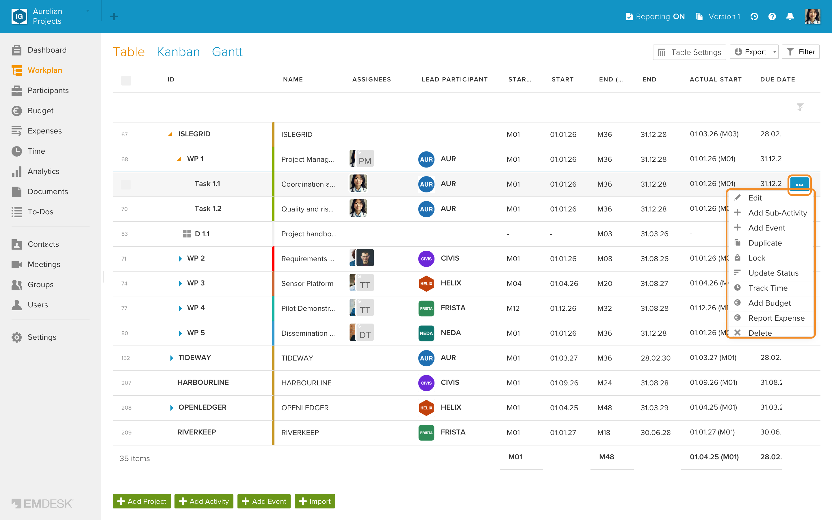Open the user profile avatar

coord(812,16)
